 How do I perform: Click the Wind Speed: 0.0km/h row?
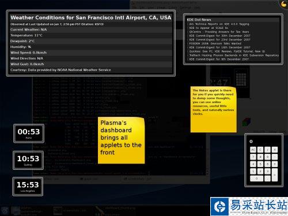91,52
